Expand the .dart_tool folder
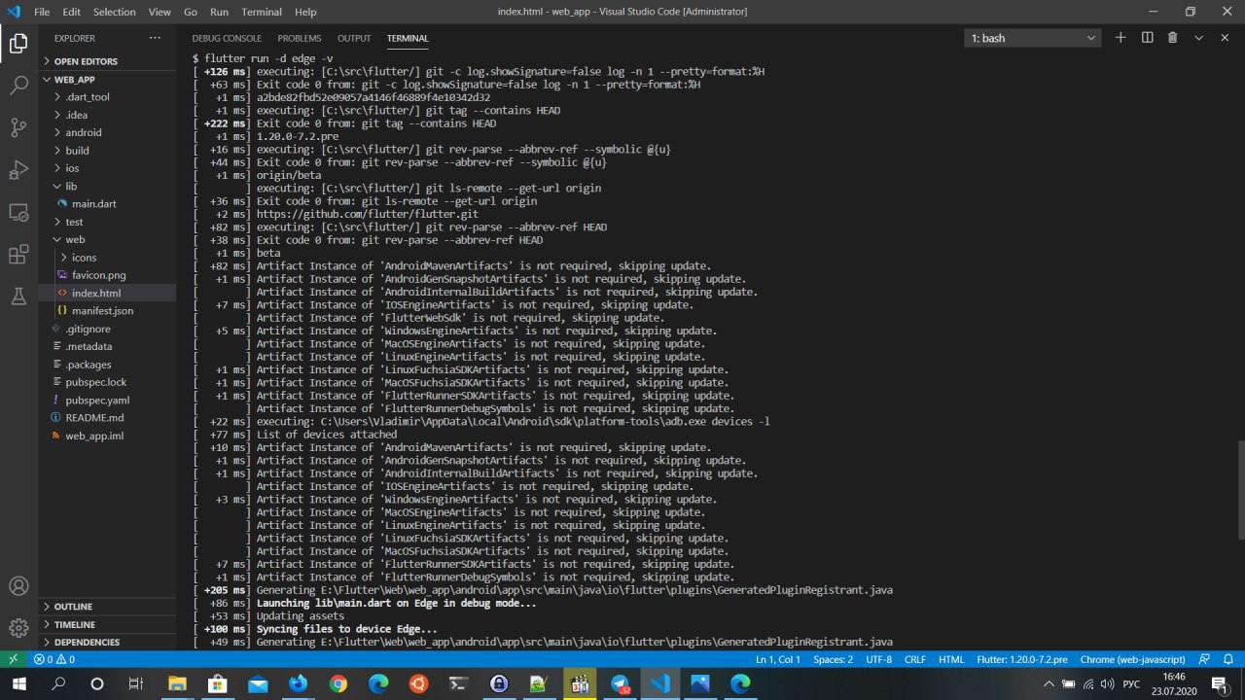This screenshot has width=1245, height=700. click(x=108, y=97)
